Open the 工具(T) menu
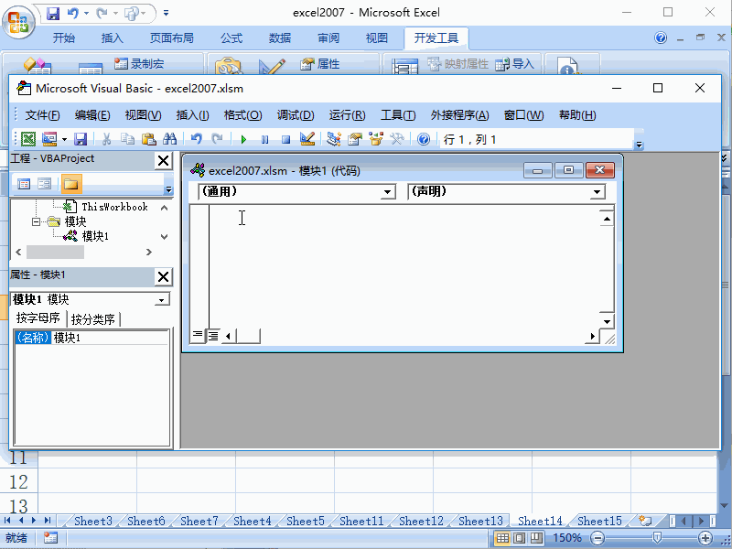 tap(398, 115)
